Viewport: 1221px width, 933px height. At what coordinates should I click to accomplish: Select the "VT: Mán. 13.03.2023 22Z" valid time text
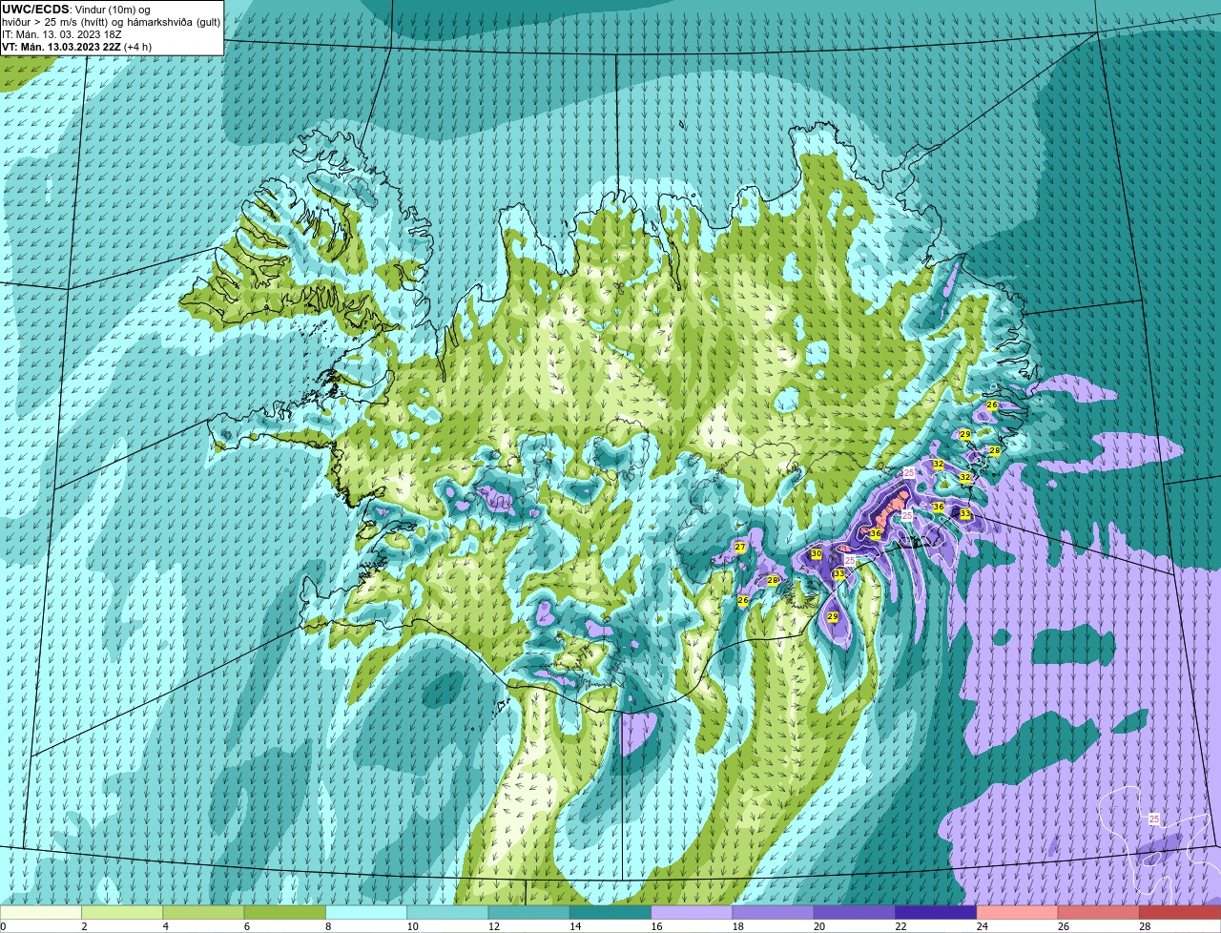(x=62, y=47)
